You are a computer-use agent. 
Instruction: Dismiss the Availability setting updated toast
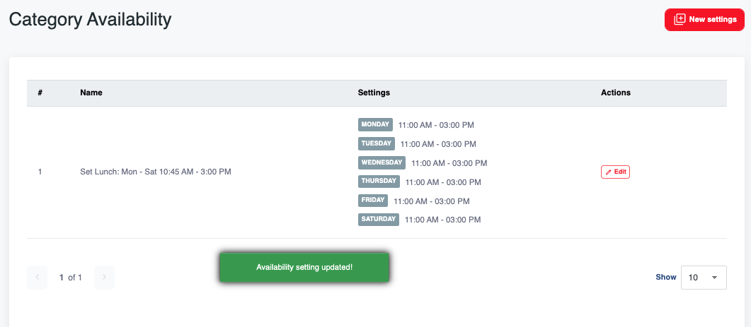[x=304, y=267]
